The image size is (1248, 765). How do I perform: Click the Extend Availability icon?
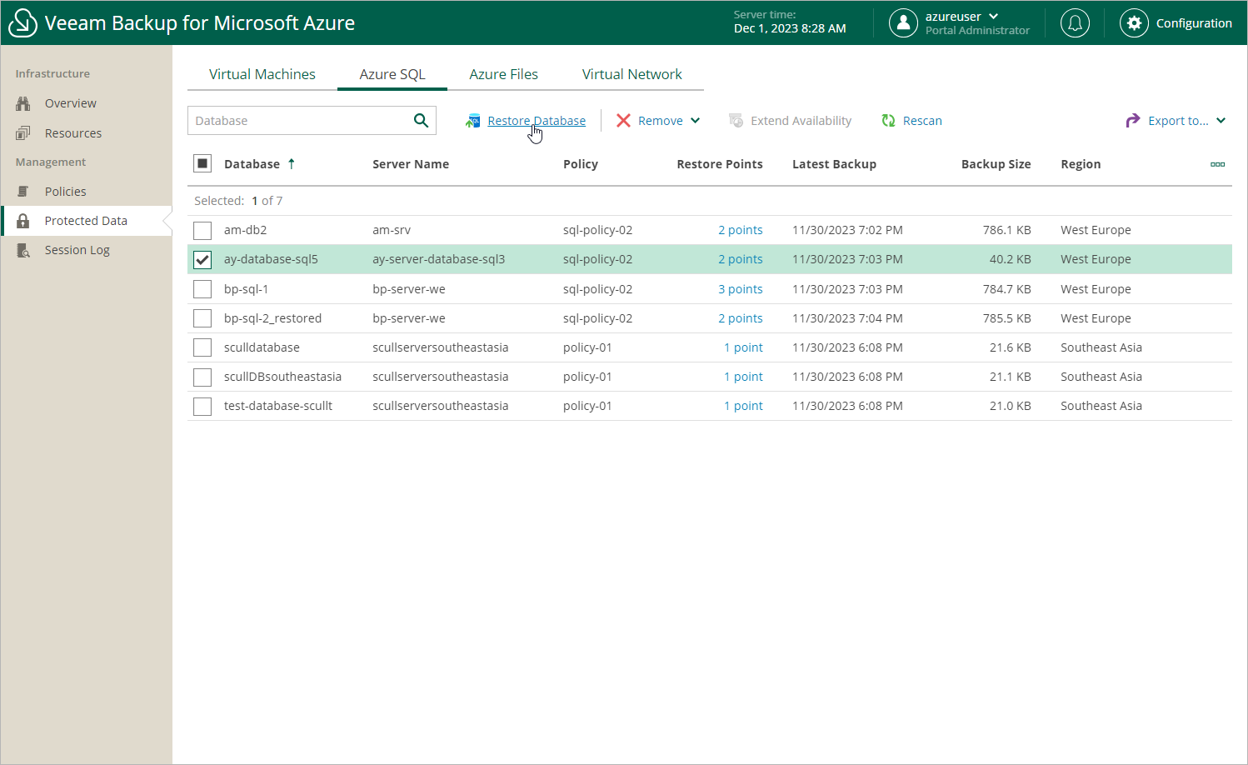[x=736, y=121]
